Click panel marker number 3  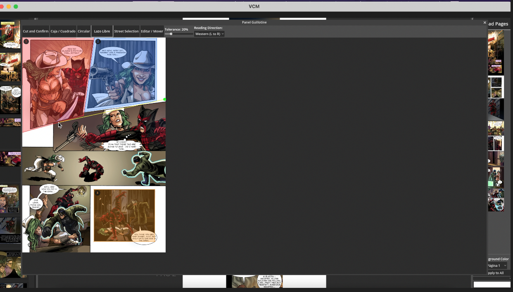tap(97, 193)
